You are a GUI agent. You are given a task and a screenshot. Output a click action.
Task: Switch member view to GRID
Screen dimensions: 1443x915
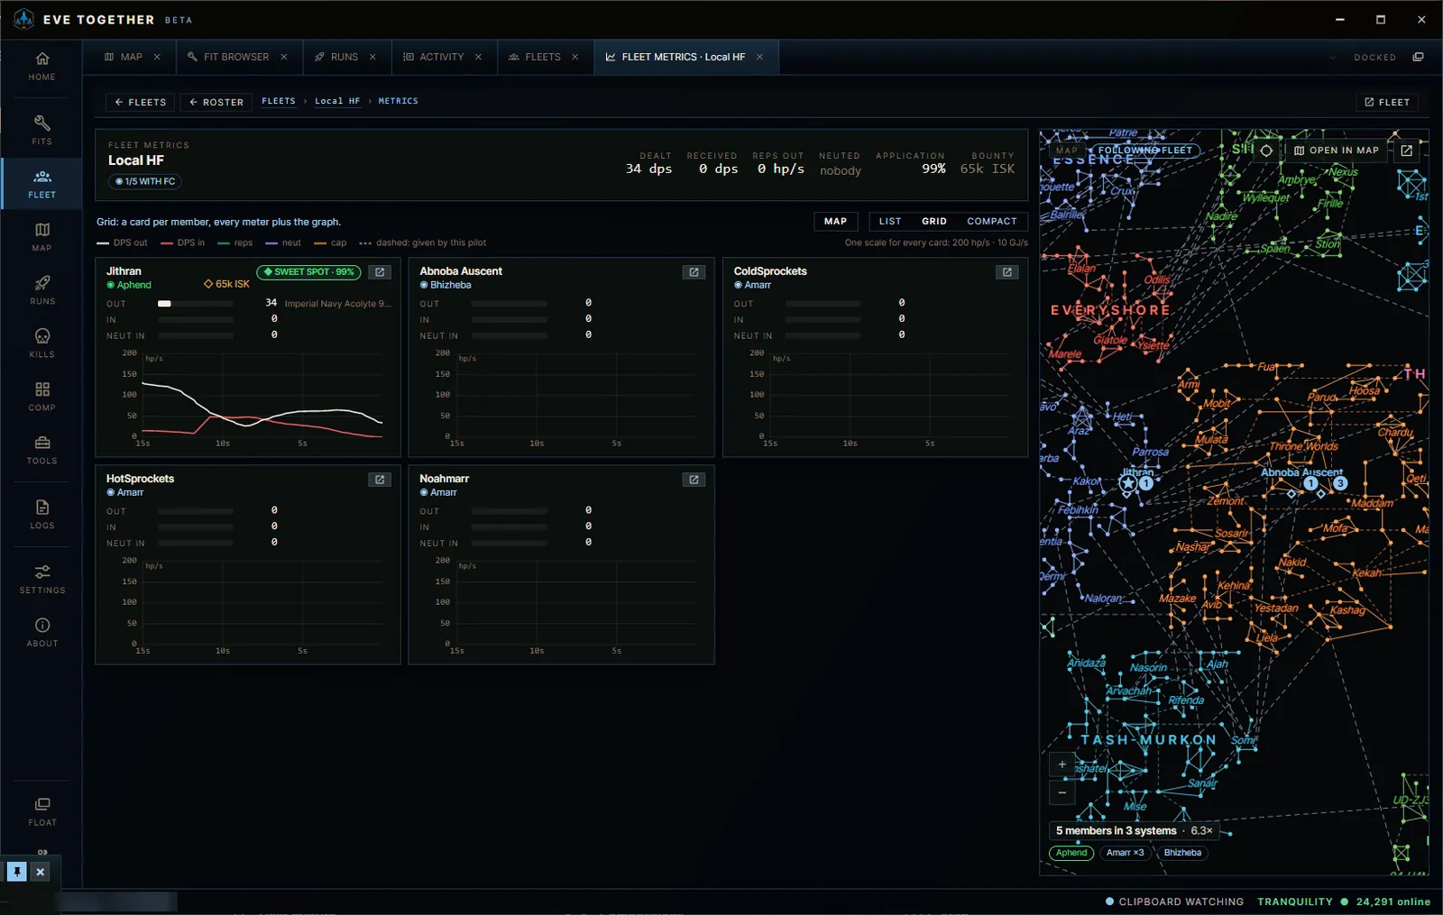[x=934, y=221]
